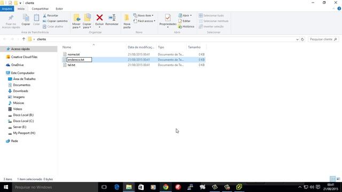Viewport: 342px width, 192px height.
Task: Select the nome.txt file
Action: pyautogui.click(x=74, y=54)
